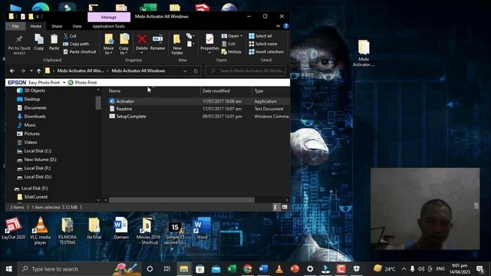Open Excel from the taskbar
The height and width of the screenshot is (276, 491).
[232, 269]
